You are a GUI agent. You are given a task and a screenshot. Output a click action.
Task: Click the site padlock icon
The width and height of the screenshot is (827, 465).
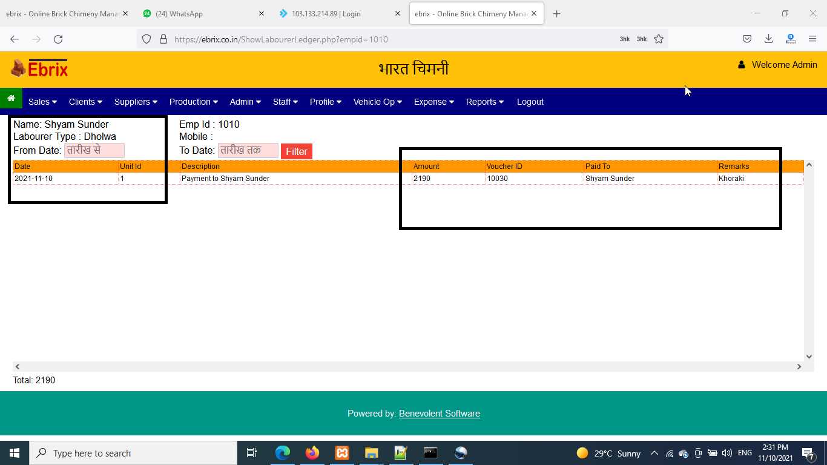pos(163,39)
